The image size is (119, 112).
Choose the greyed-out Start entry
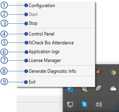33,14
